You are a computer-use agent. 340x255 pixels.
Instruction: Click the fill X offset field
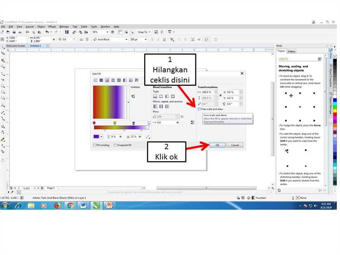[233, 92]
